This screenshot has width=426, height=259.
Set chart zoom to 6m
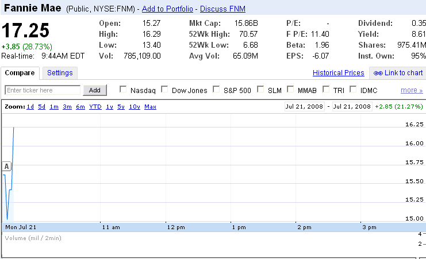pos(80,107)
